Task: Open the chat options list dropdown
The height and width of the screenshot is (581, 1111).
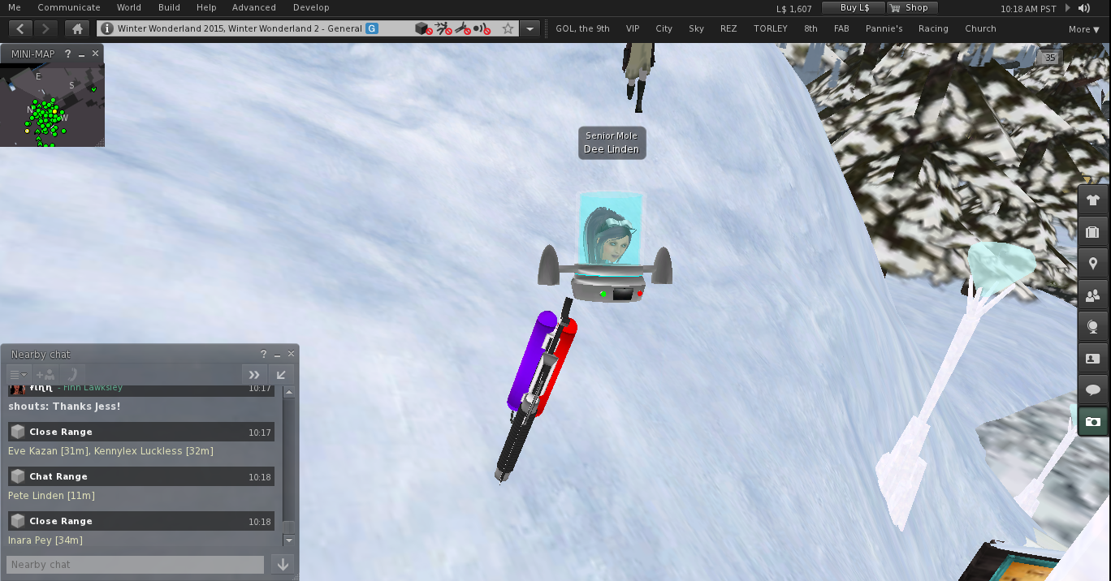Action: pos(17,374)
